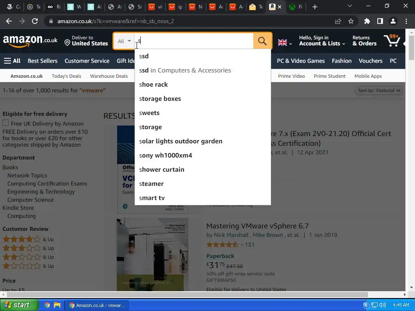Click the Mastering VMware vSphere book cover

click(152, 254)
